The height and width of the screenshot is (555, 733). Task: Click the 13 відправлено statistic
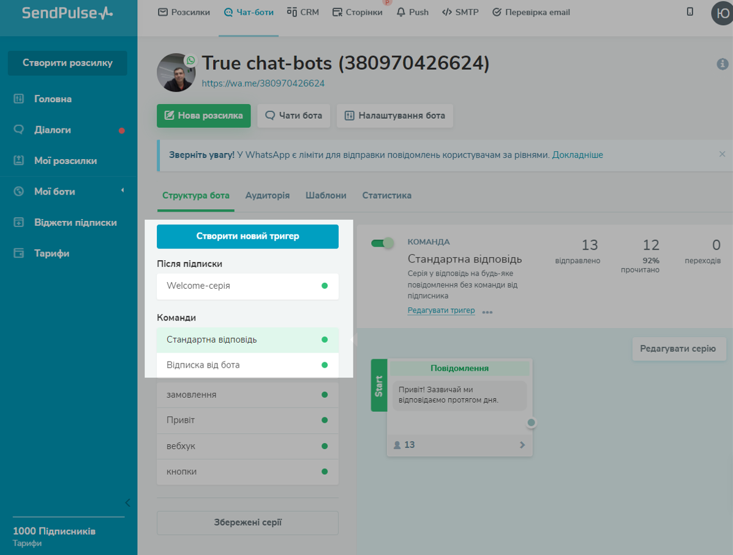point(578,251)
